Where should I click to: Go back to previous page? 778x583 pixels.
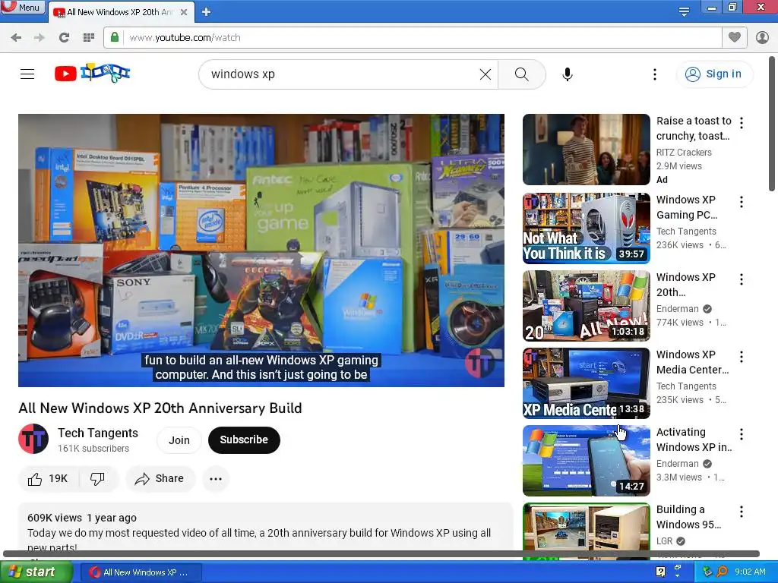[x=17, y=38]
